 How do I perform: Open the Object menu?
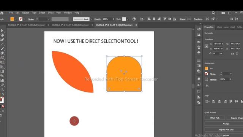(25, 13)
